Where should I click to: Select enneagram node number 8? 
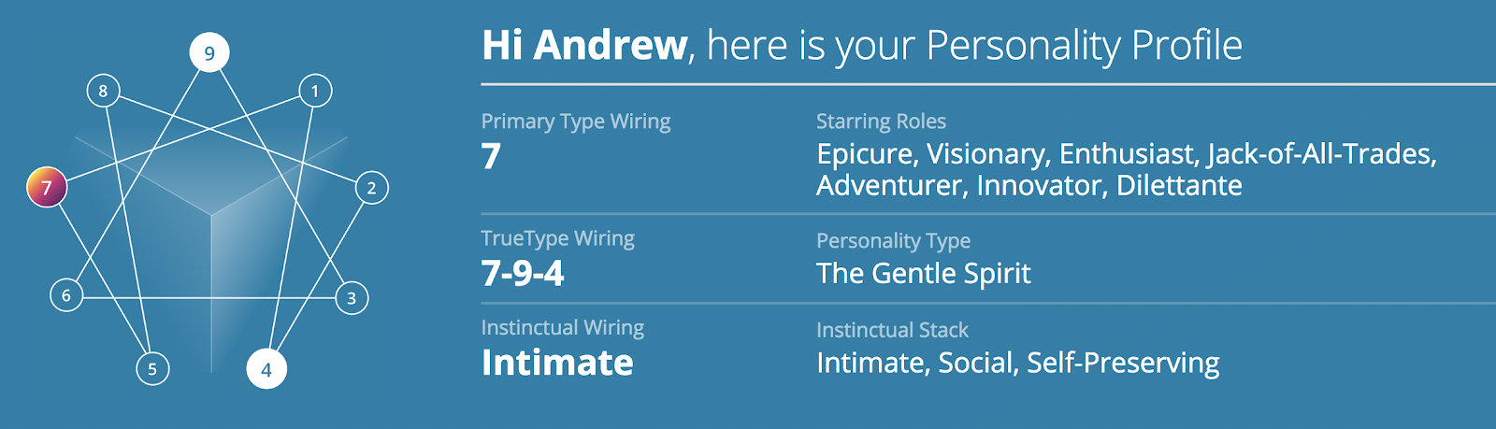(103, 91)
